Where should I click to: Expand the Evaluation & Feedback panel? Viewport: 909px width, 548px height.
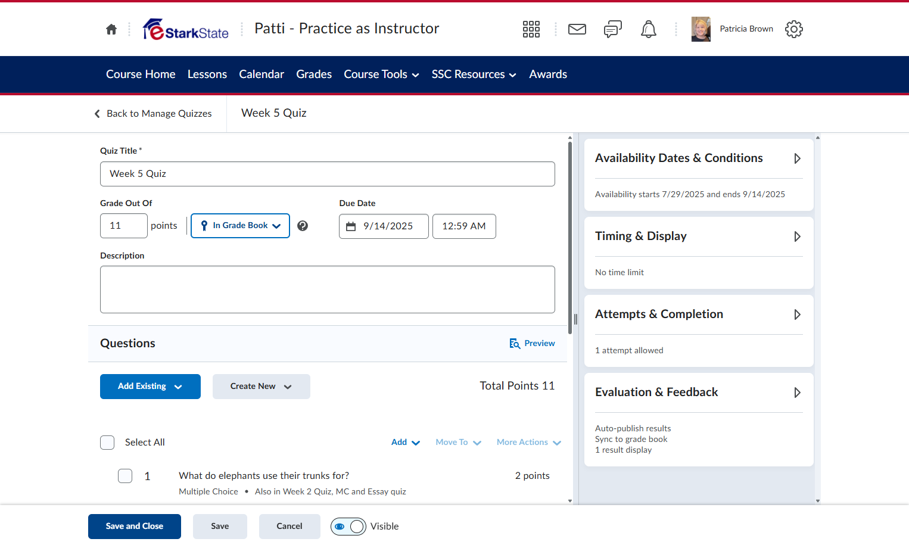pos(797,393)
